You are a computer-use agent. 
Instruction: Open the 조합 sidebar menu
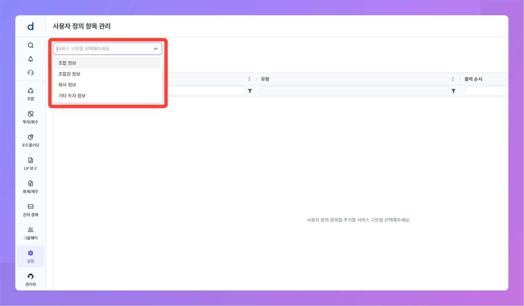point(31,94)
